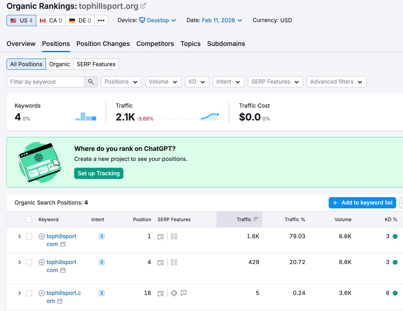
Task: Toggle the select-all checkbox in table header
Action: [x=29, y=219]
